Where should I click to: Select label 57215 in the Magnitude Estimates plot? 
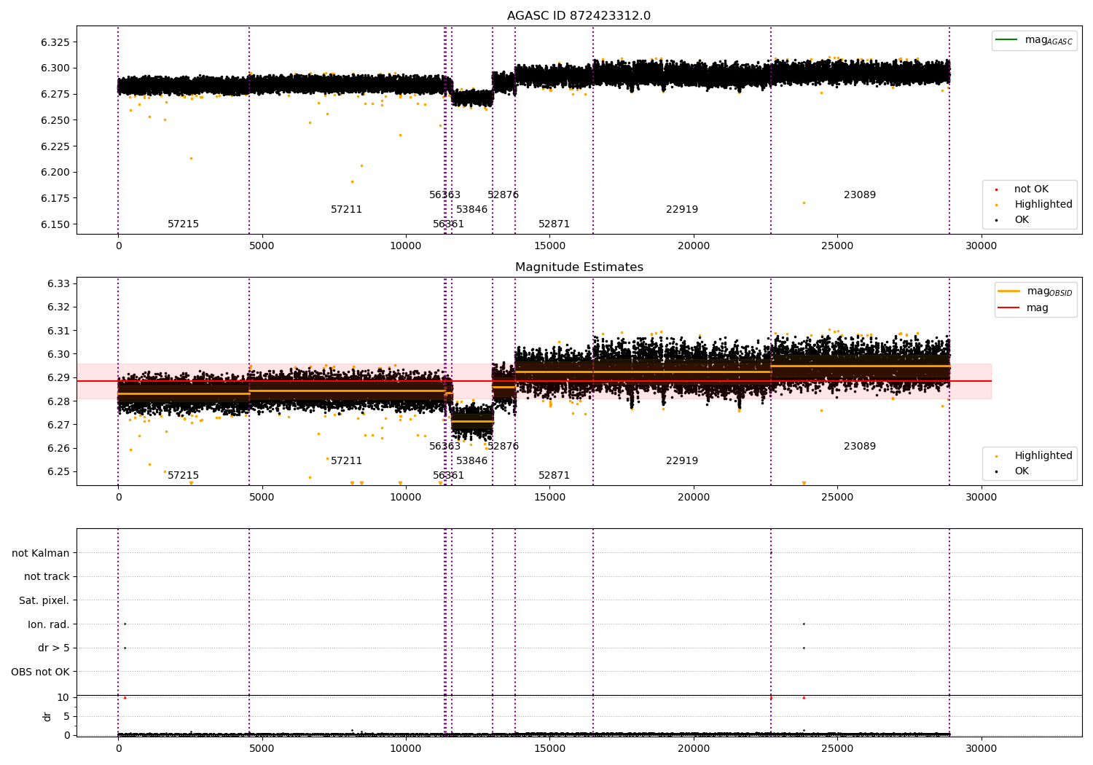click(183, 476)
